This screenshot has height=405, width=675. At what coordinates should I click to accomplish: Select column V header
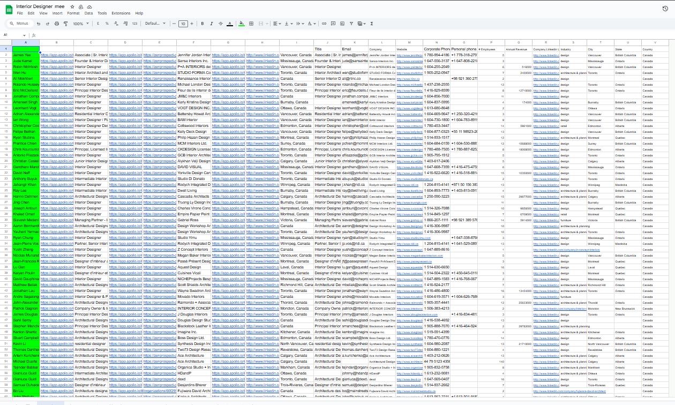655,42
